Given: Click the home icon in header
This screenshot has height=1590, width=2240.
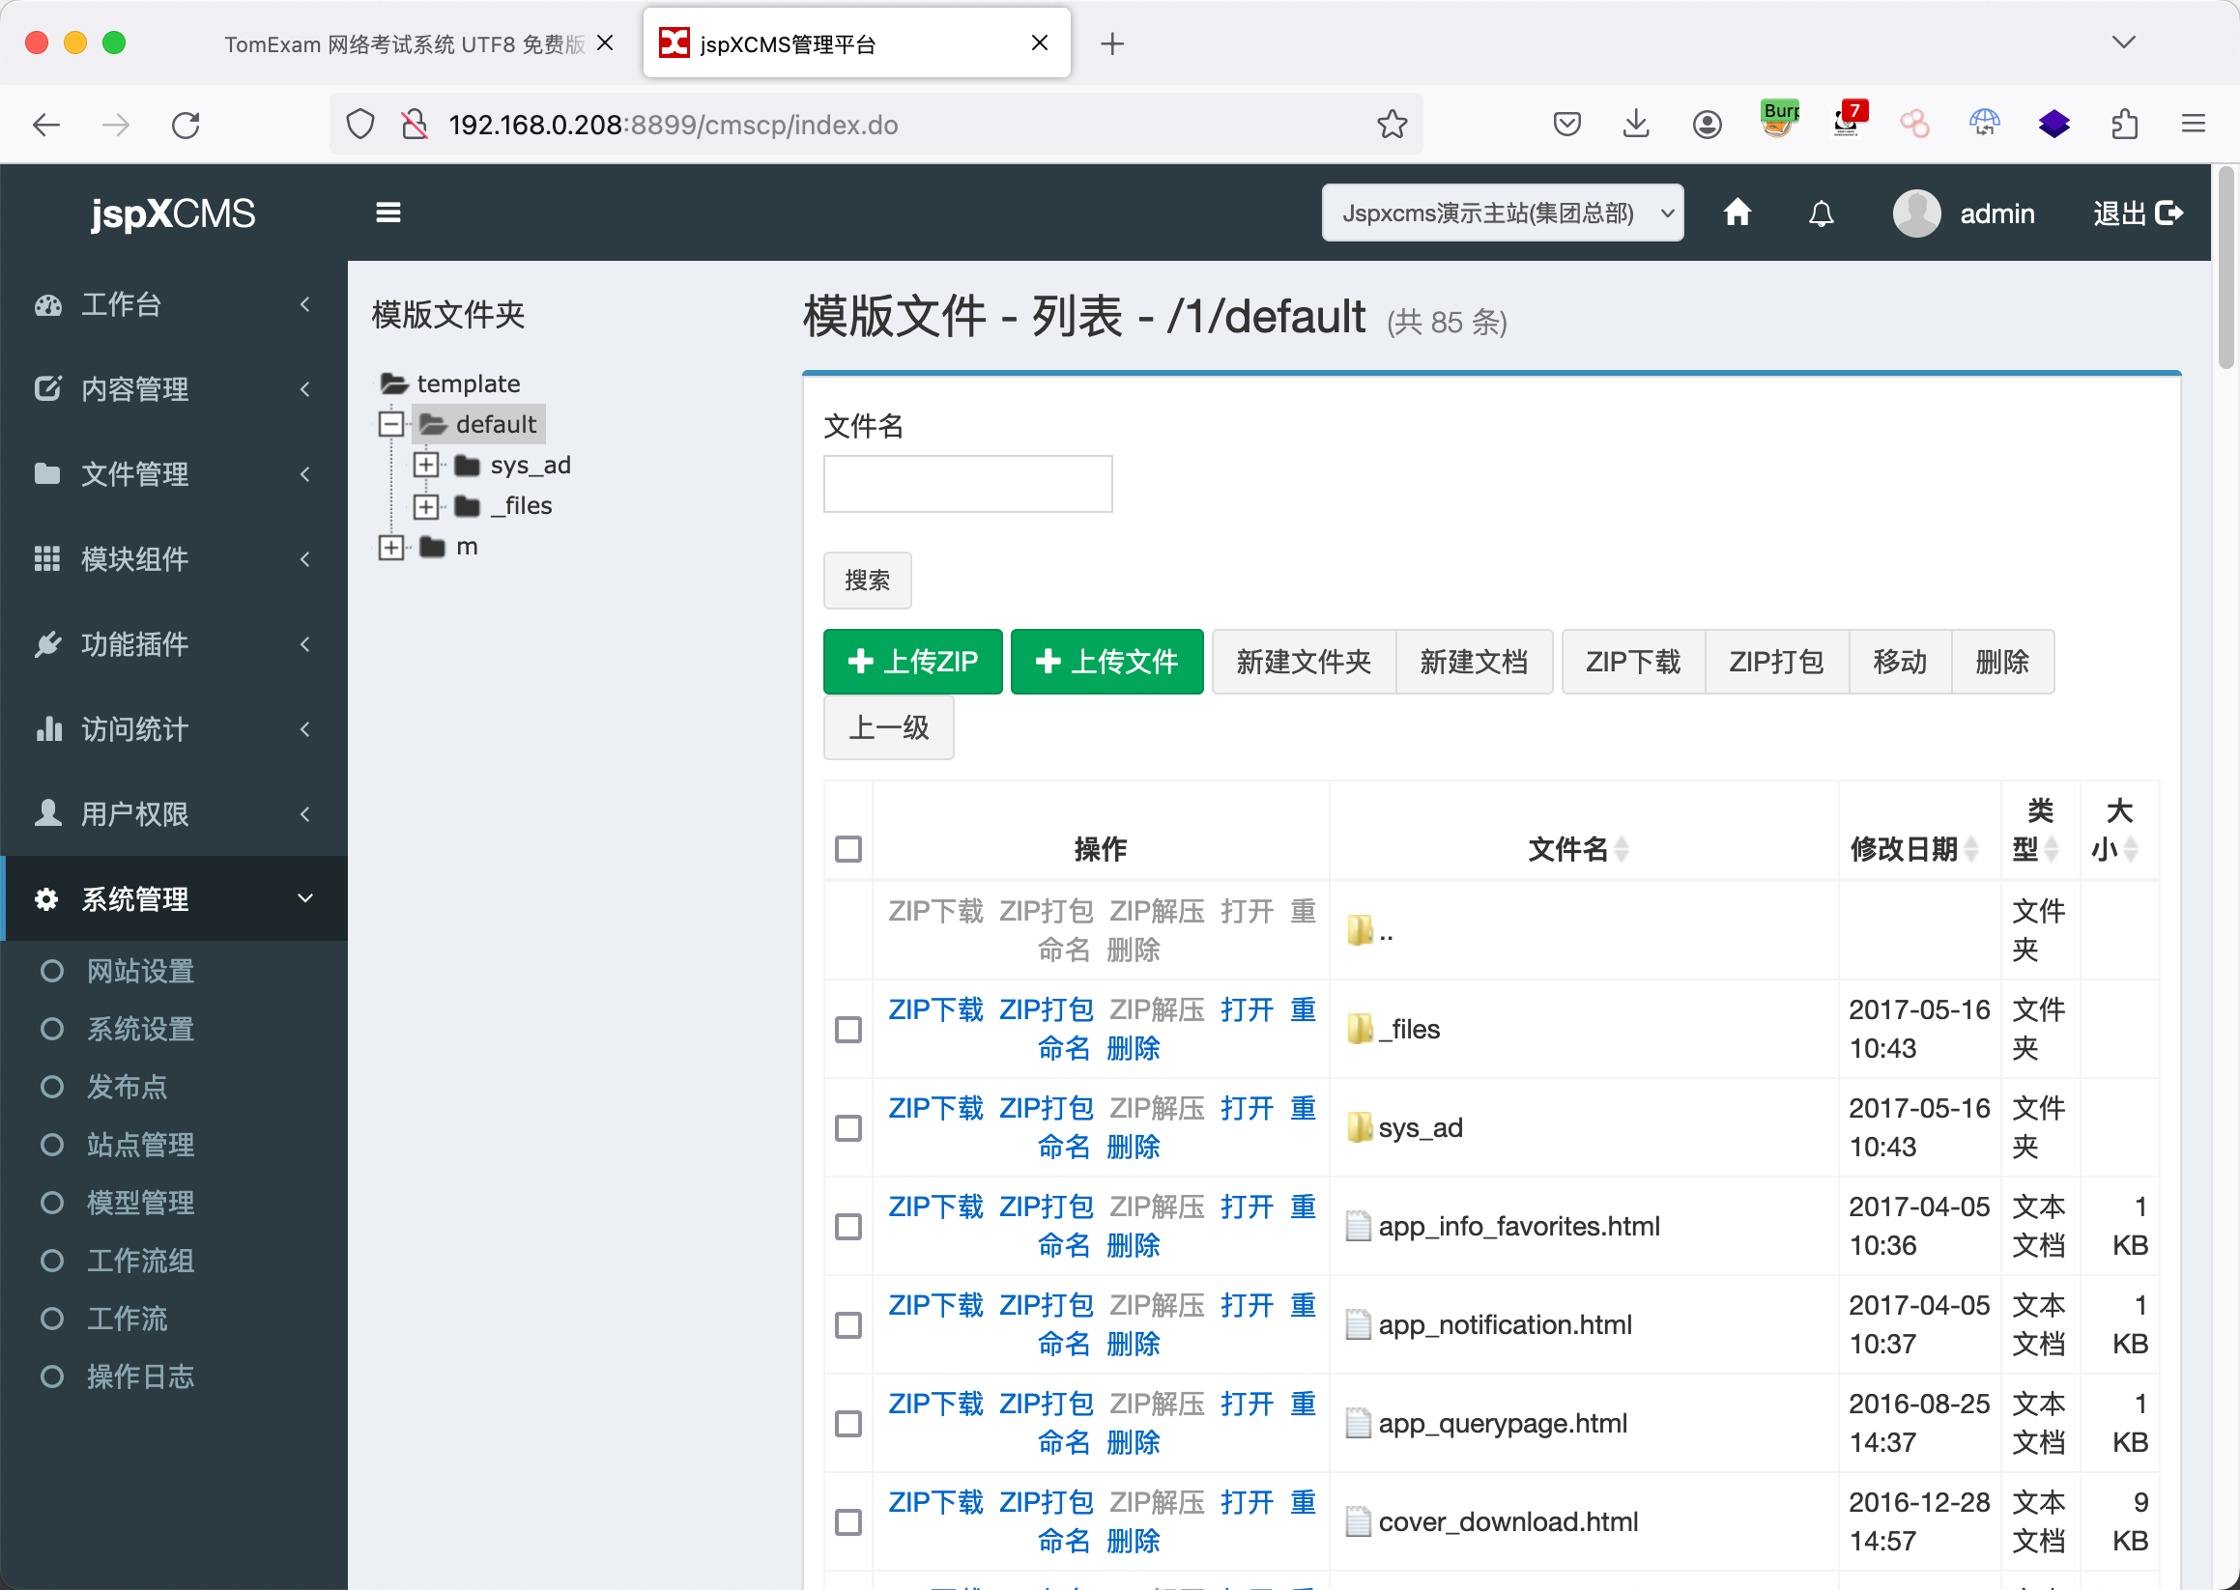Looking at the screenshot, I should tap(1737, 213).
